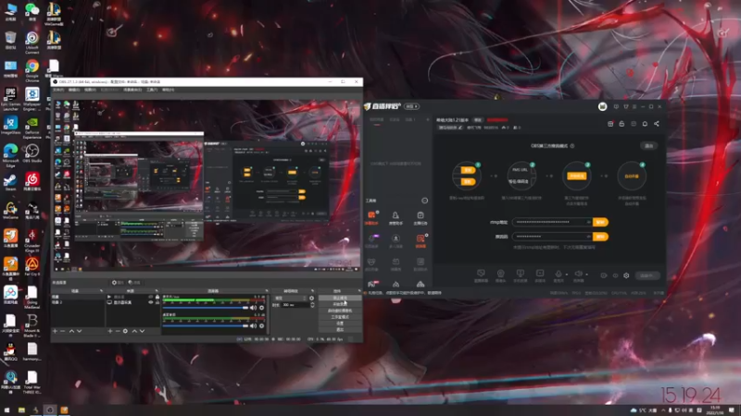Screen dimensions: 741x416
Task: Open the View menu in OBS
Action: [x=90, y=90]
